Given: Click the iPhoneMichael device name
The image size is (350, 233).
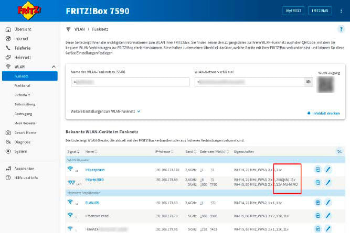Looking at the screenshot, I should tap(97, 216).
